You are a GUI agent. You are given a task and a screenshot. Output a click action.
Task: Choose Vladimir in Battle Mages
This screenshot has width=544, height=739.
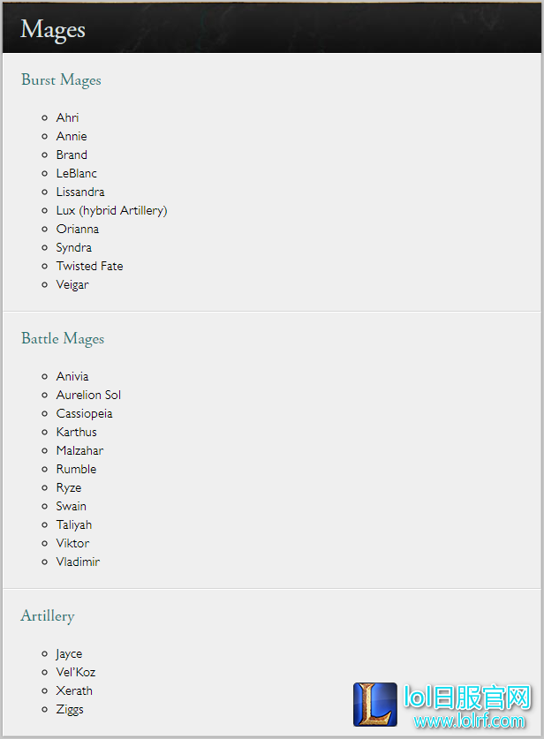(x=78, y=562)
